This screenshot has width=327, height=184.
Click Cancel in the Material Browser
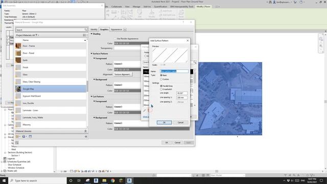[177, 143]
